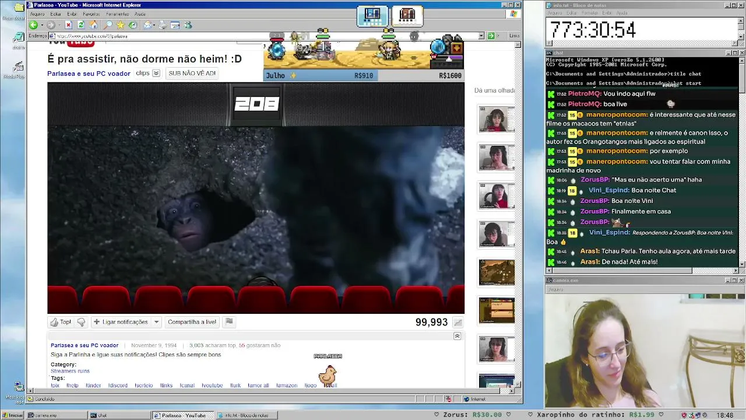Collapse the video description panel

coord(457,336)
